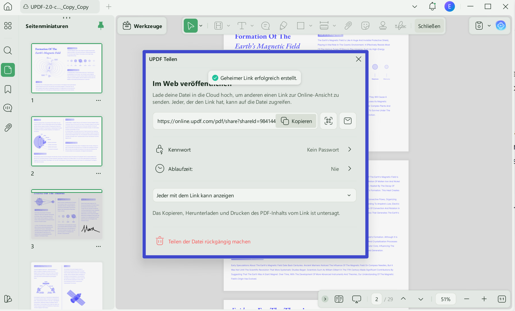
Task: Add a new tab with plus
Action: coord(108,6)
